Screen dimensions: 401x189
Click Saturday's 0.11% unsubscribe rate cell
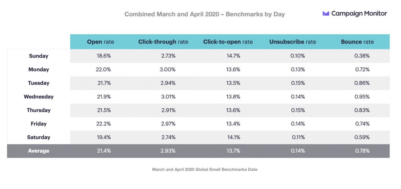click(298, 137)
